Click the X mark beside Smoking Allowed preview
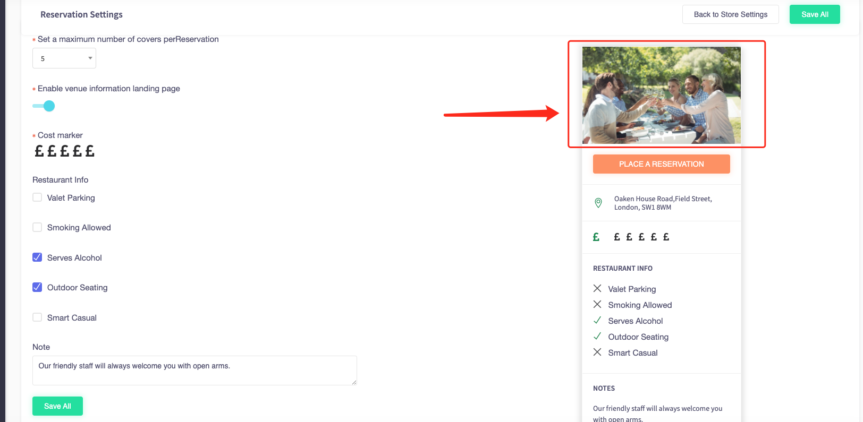Viewport: 863px width, 422px height. pos(597,304)
